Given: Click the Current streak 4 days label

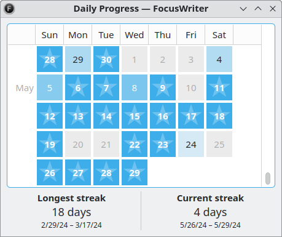Looking at the screenshot, I should [x=210, y=212].
